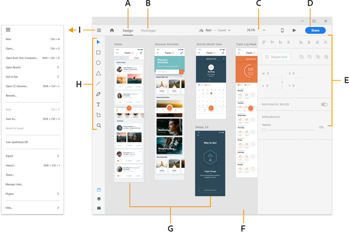Click the align left icon
The height and width of the screenshot is (232, 349).
click(x=301, y=42)
